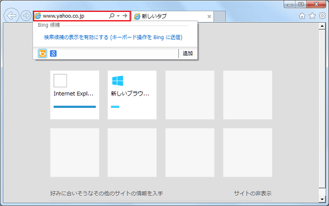Click the Go arrow in the address bar

125,16
